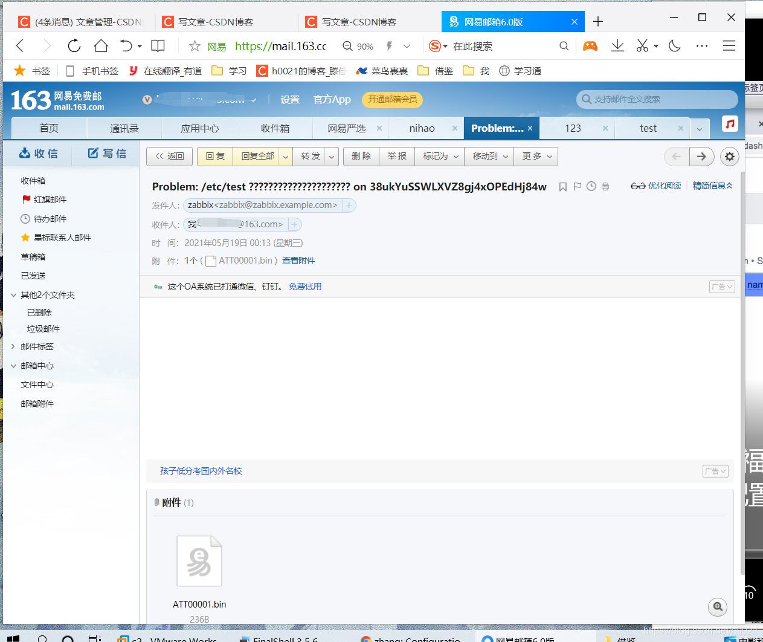Open 垃圾邮件 folder

pos(43,329)
